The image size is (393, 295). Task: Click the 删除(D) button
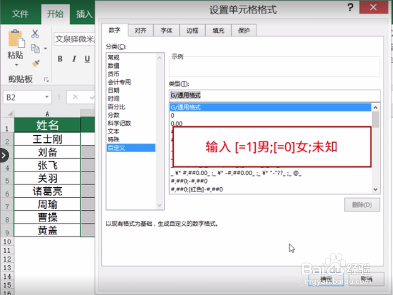click(x=361, y=204)
